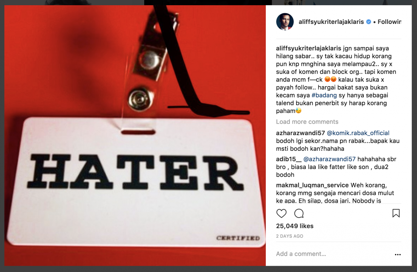This screenshot has height=272, width=417.
Task: View the 25,049 likes list
Action: click(295, 226)
